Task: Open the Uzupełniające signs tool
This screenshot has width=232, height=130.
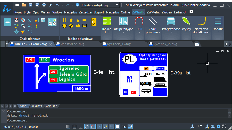Action: 123,25
